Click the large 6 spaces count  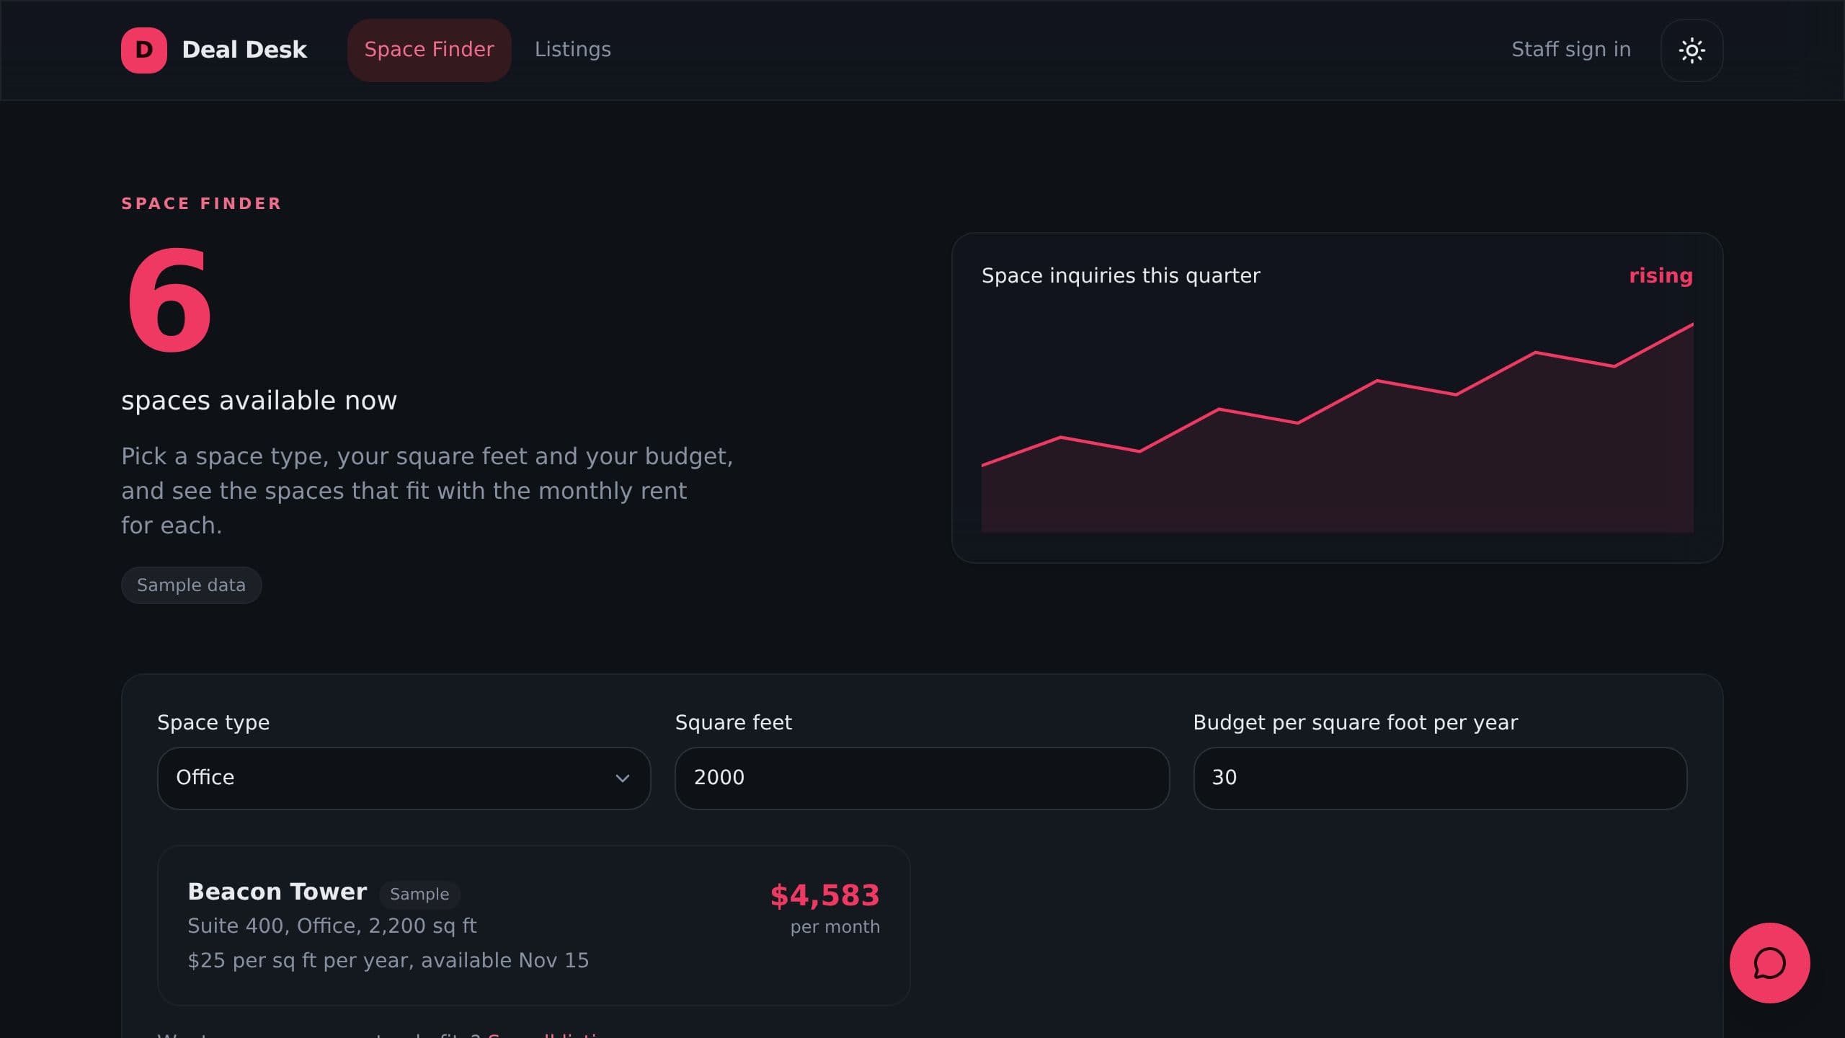click(x=169, y=301)
